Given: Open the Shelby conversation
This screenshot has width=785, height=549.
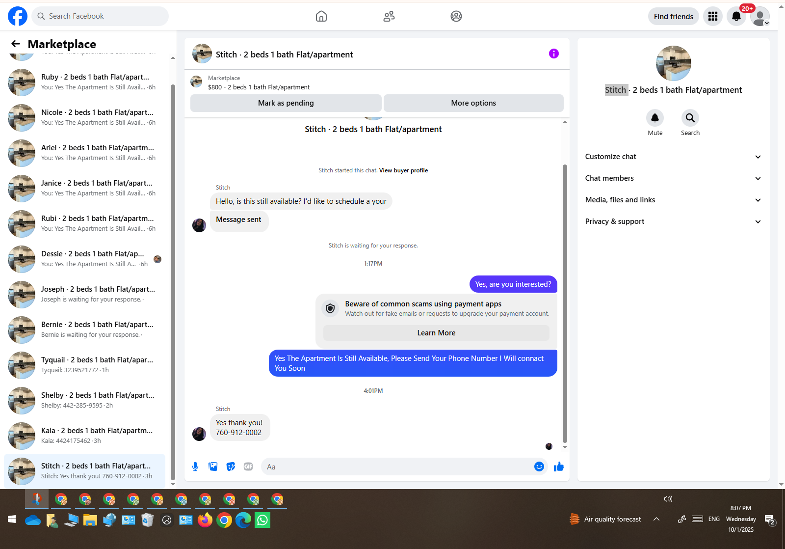Looking at the screenshot, I should 84,400.
